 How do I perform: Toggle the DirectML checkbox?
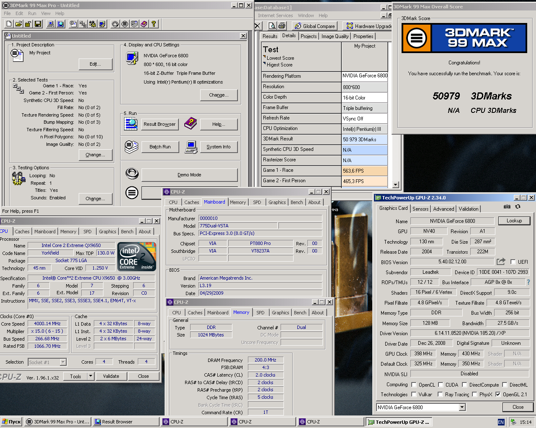pyautogui.click(x=505, y=385)
